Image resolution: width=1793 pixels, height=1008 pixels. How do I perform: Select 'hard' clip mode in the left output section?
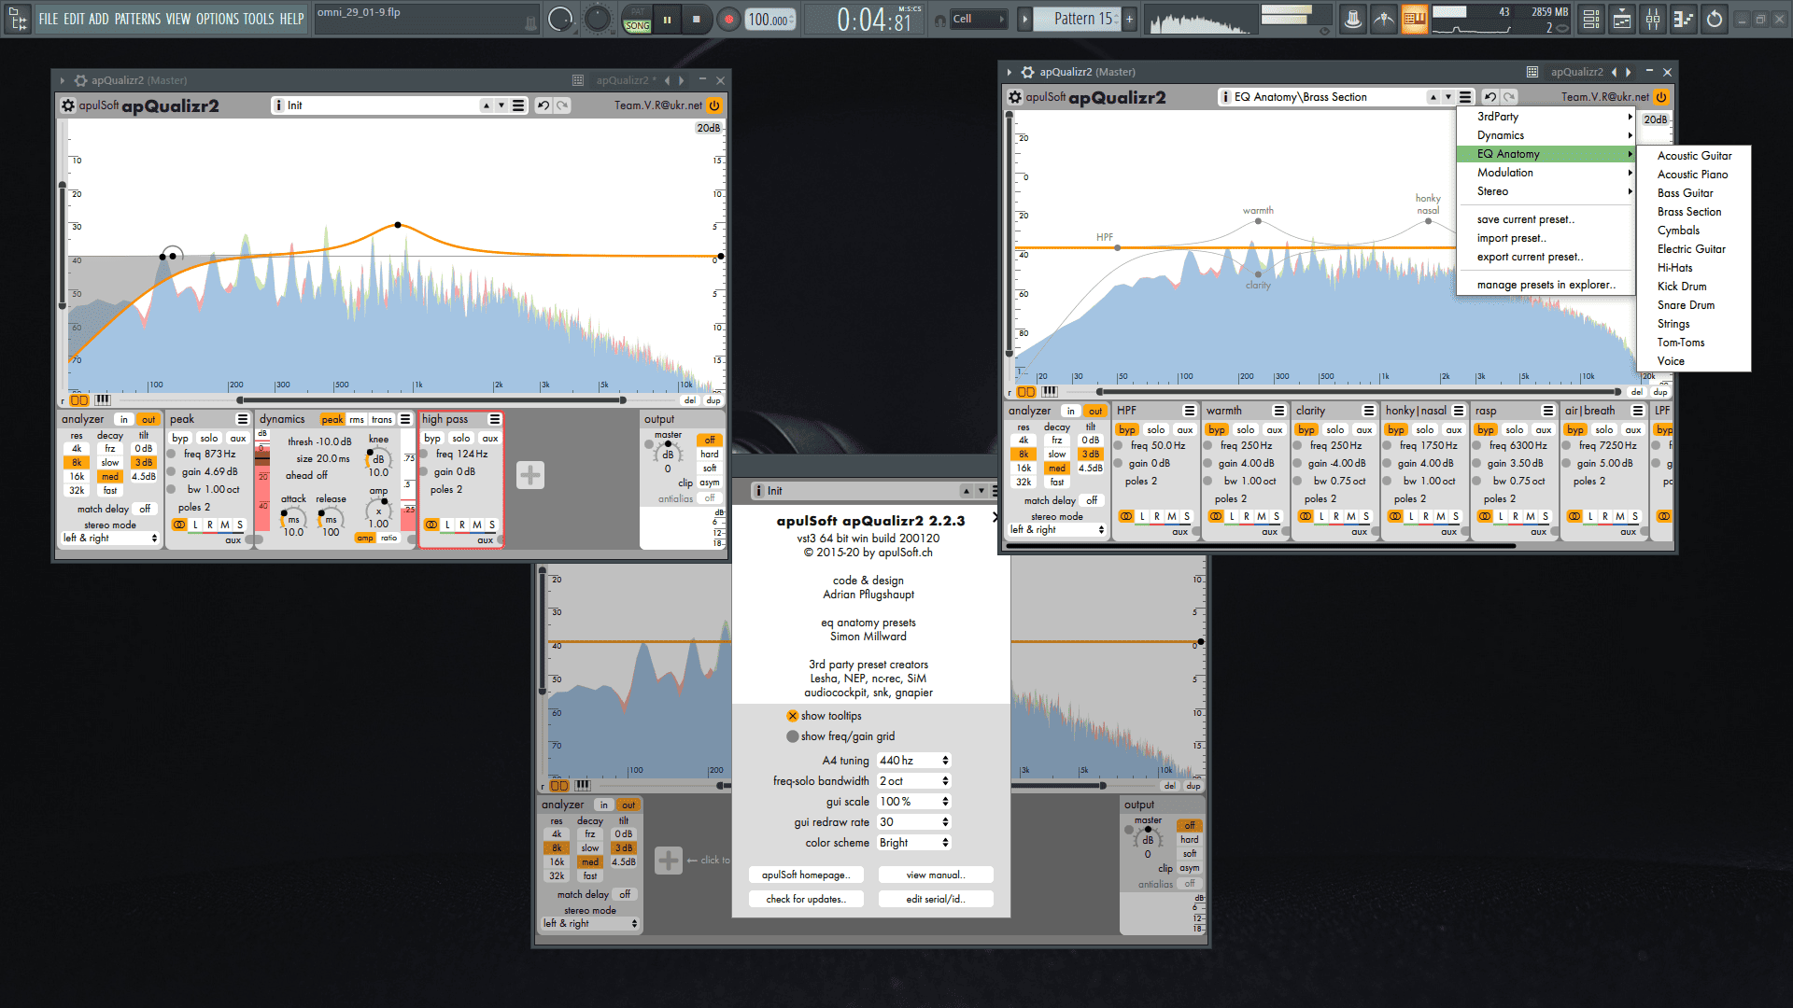point(710,455)
